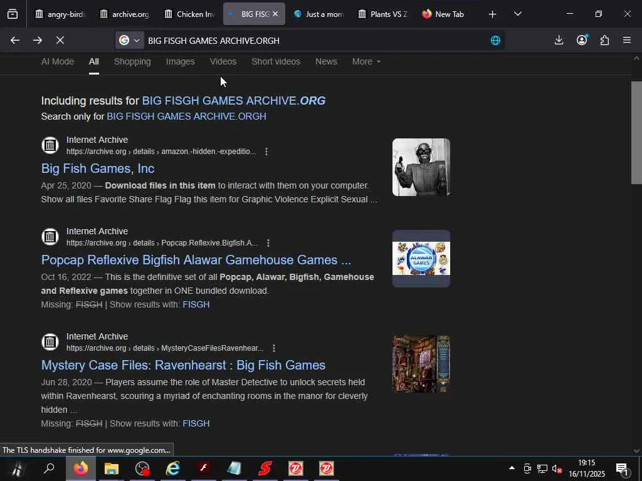The height and width of the screenshot is (481, 642).
Task: Switch to AI Mode search
Action: tap(57, 61)
